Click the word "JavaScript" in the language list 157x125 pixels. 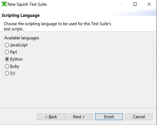pos(19,45)
